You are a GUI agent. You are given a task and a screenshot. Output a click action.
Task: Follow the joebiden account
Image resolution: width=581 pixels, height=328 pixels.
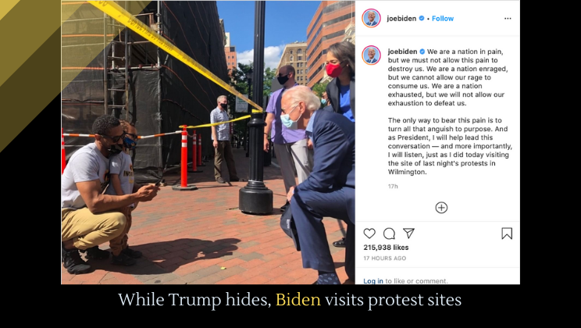pyautogui.click(x=443, y=19)
